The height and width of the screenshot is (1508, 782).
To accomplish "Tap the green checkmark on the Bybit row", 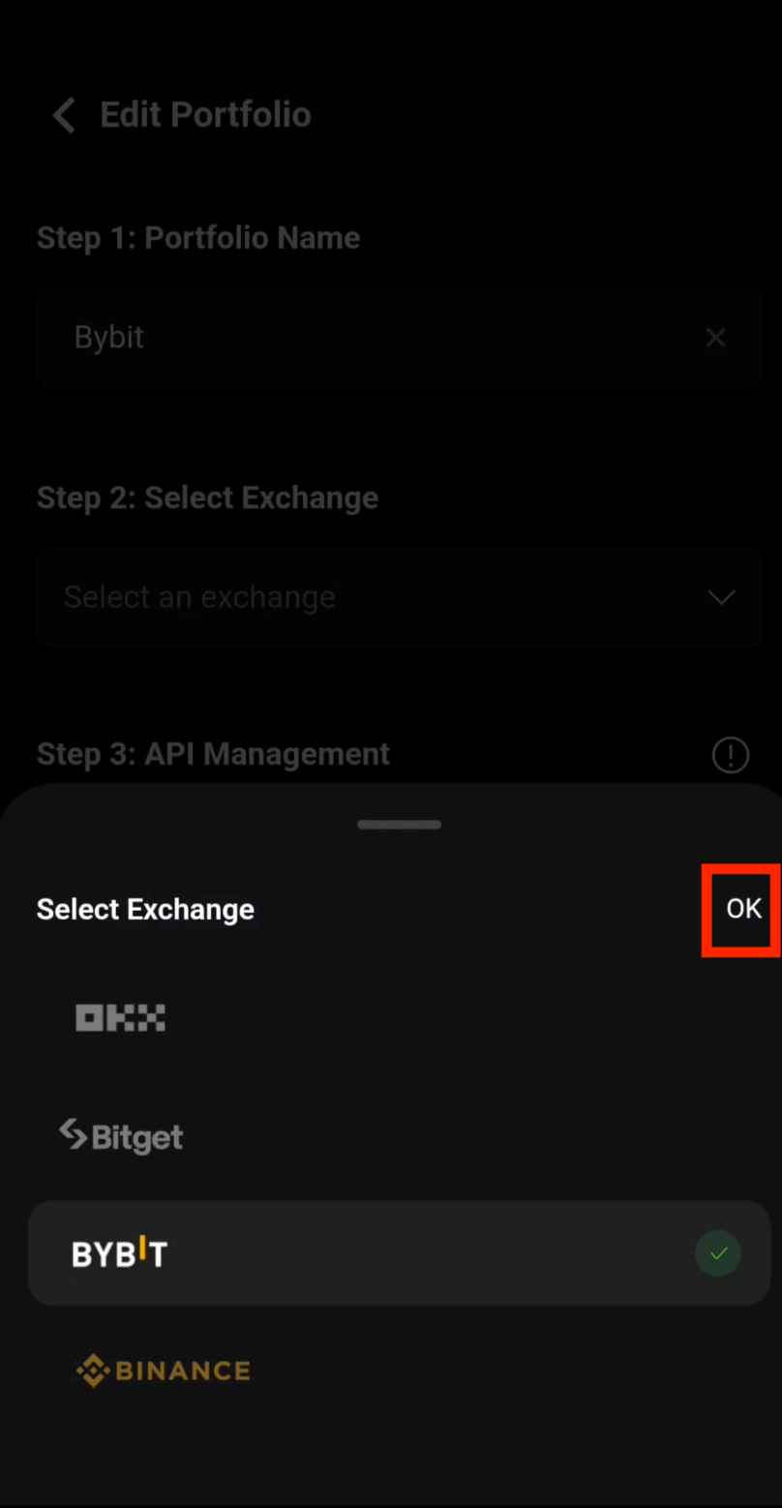I will point(717,1252).
